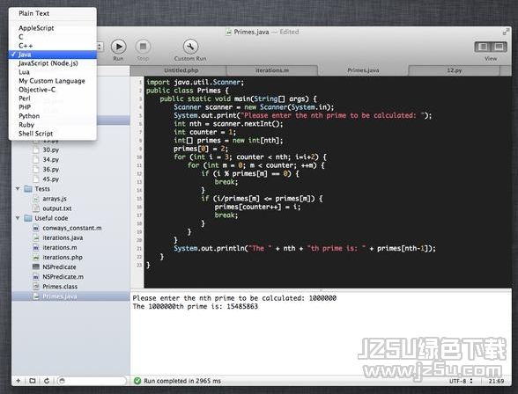Viewport: 518px width, 394px height.
Task: Click the new folder icon
Action: tap(33, 381)
